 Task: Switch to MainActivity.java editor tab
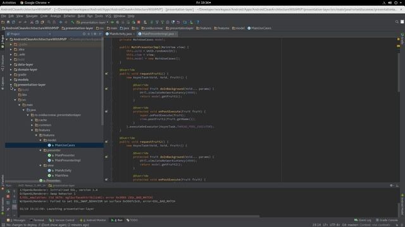tap(120, 34)
